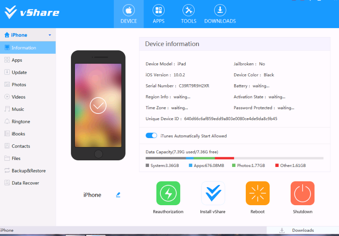Open Contacts in the sidebar
Screen dimensions: 339x236
pyautogui.click(x=28, y=146)
